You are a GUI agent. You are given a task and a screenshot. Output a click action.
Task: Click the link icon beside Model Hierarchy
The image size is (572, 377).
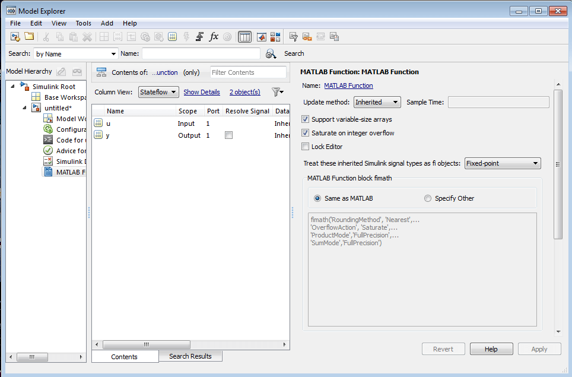[61, 71]
